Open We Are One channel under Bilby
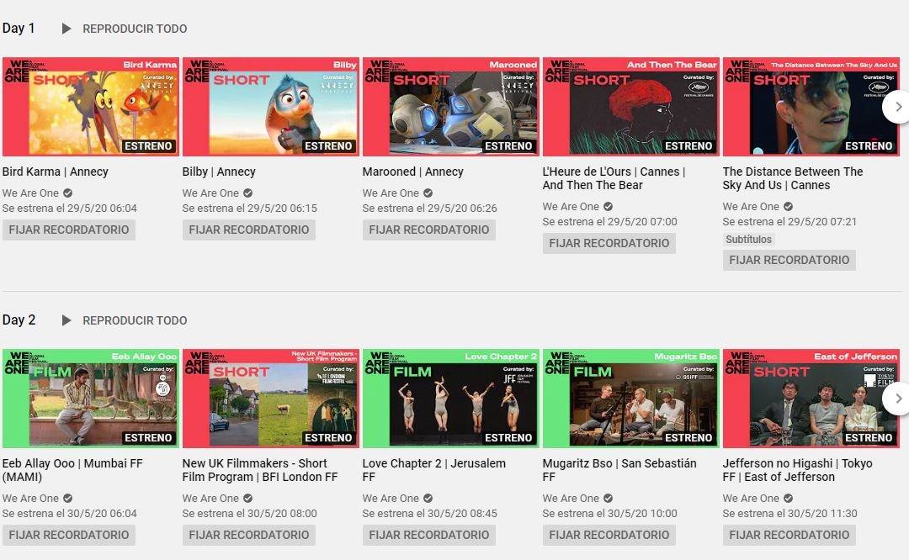Viewport: 909px width, 560px height. 210,193
